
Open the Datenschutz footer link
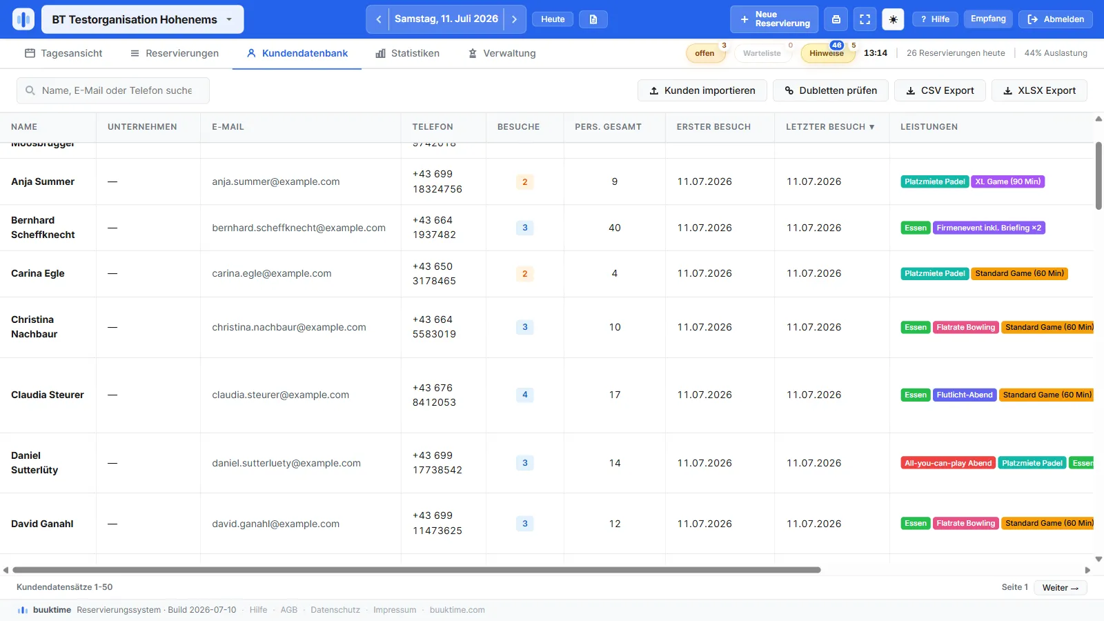(335, 610)
